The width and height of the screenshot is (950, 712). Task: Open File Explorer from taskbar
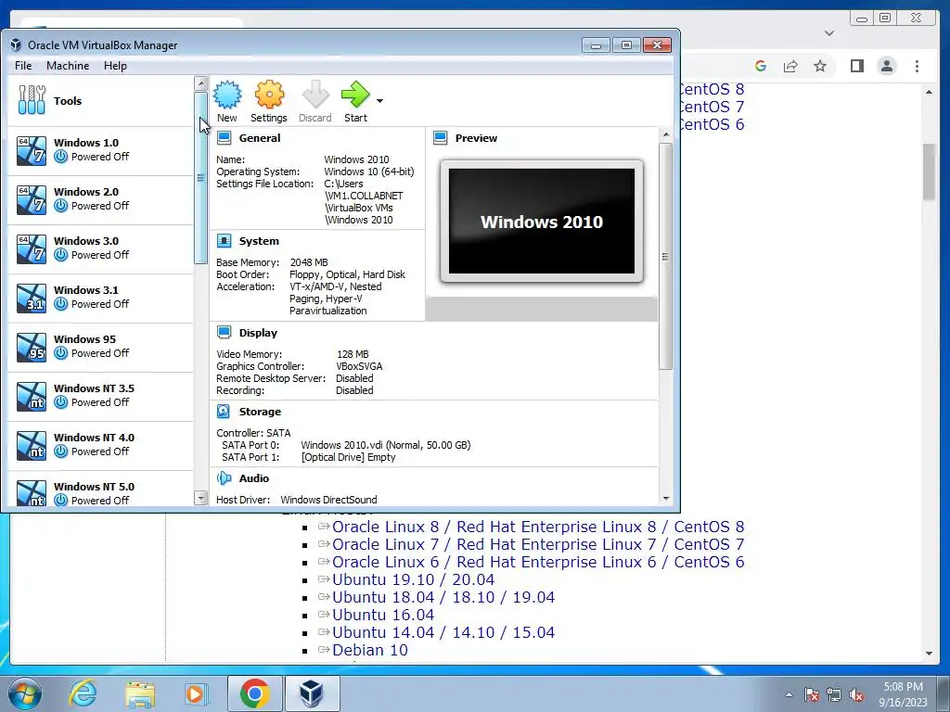click(x=140, y=693)
